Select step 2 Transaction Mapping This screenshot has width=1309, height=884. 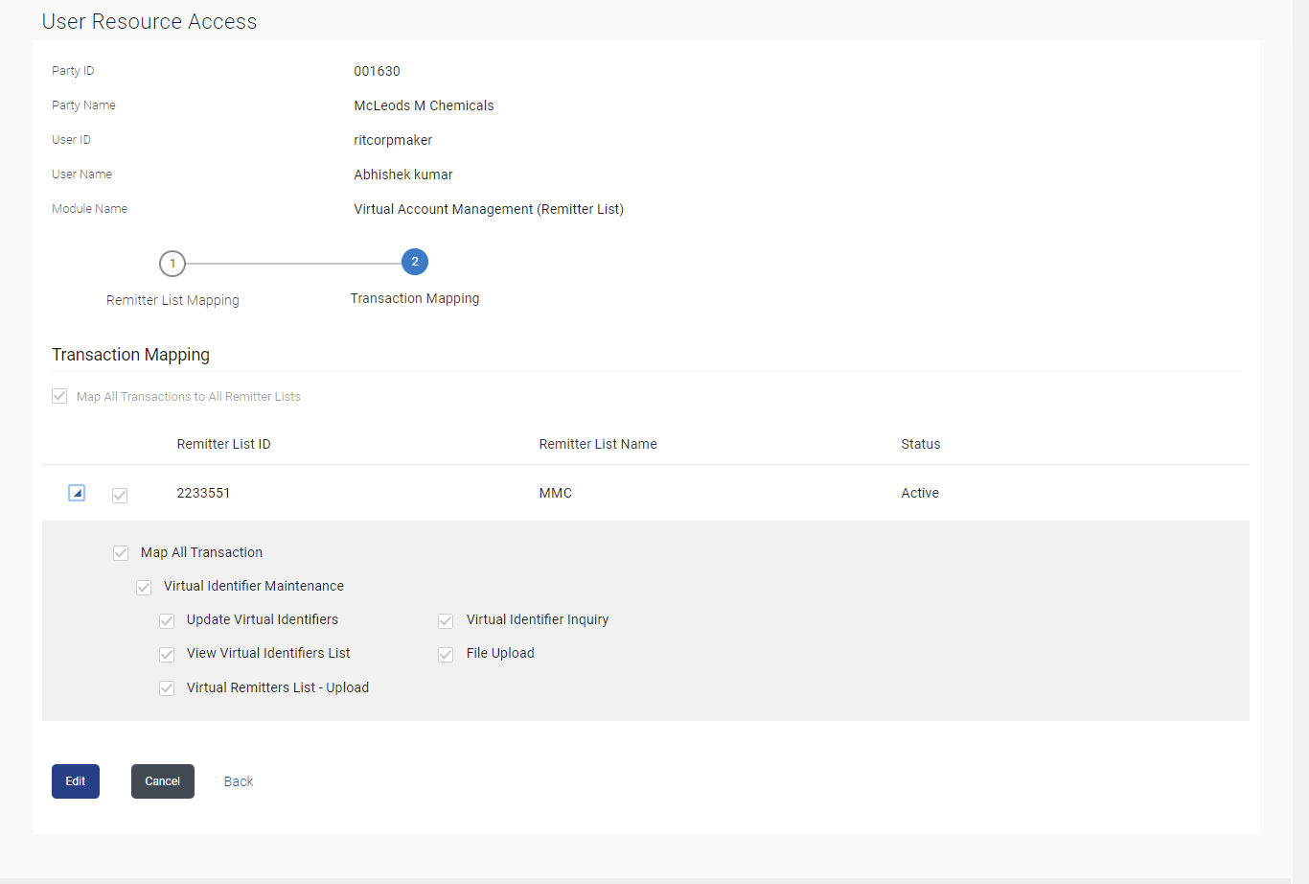coord(415,261)
